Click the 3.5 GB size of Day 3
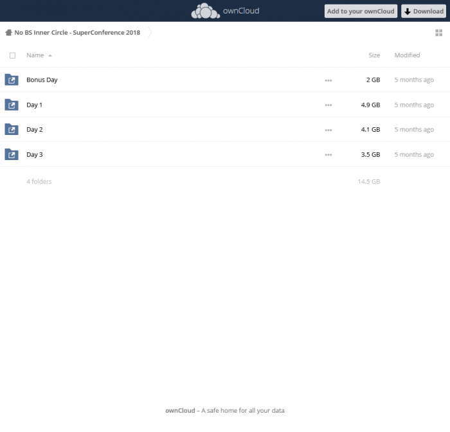Screen dimensions: 450x432 pos(370,154)
